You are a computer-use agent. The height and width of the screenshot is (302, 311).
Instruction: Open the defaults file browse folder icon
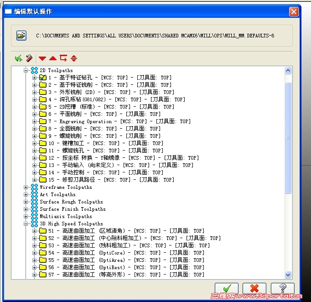21,36
